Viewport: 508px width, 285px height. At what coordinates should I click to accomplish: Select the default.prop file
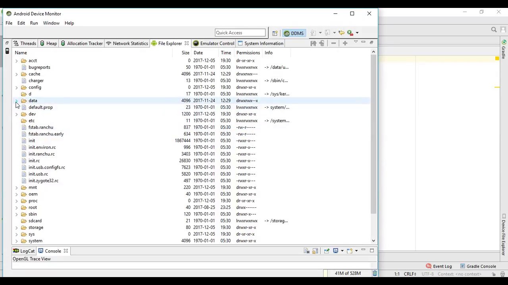[x=40, y=107]
